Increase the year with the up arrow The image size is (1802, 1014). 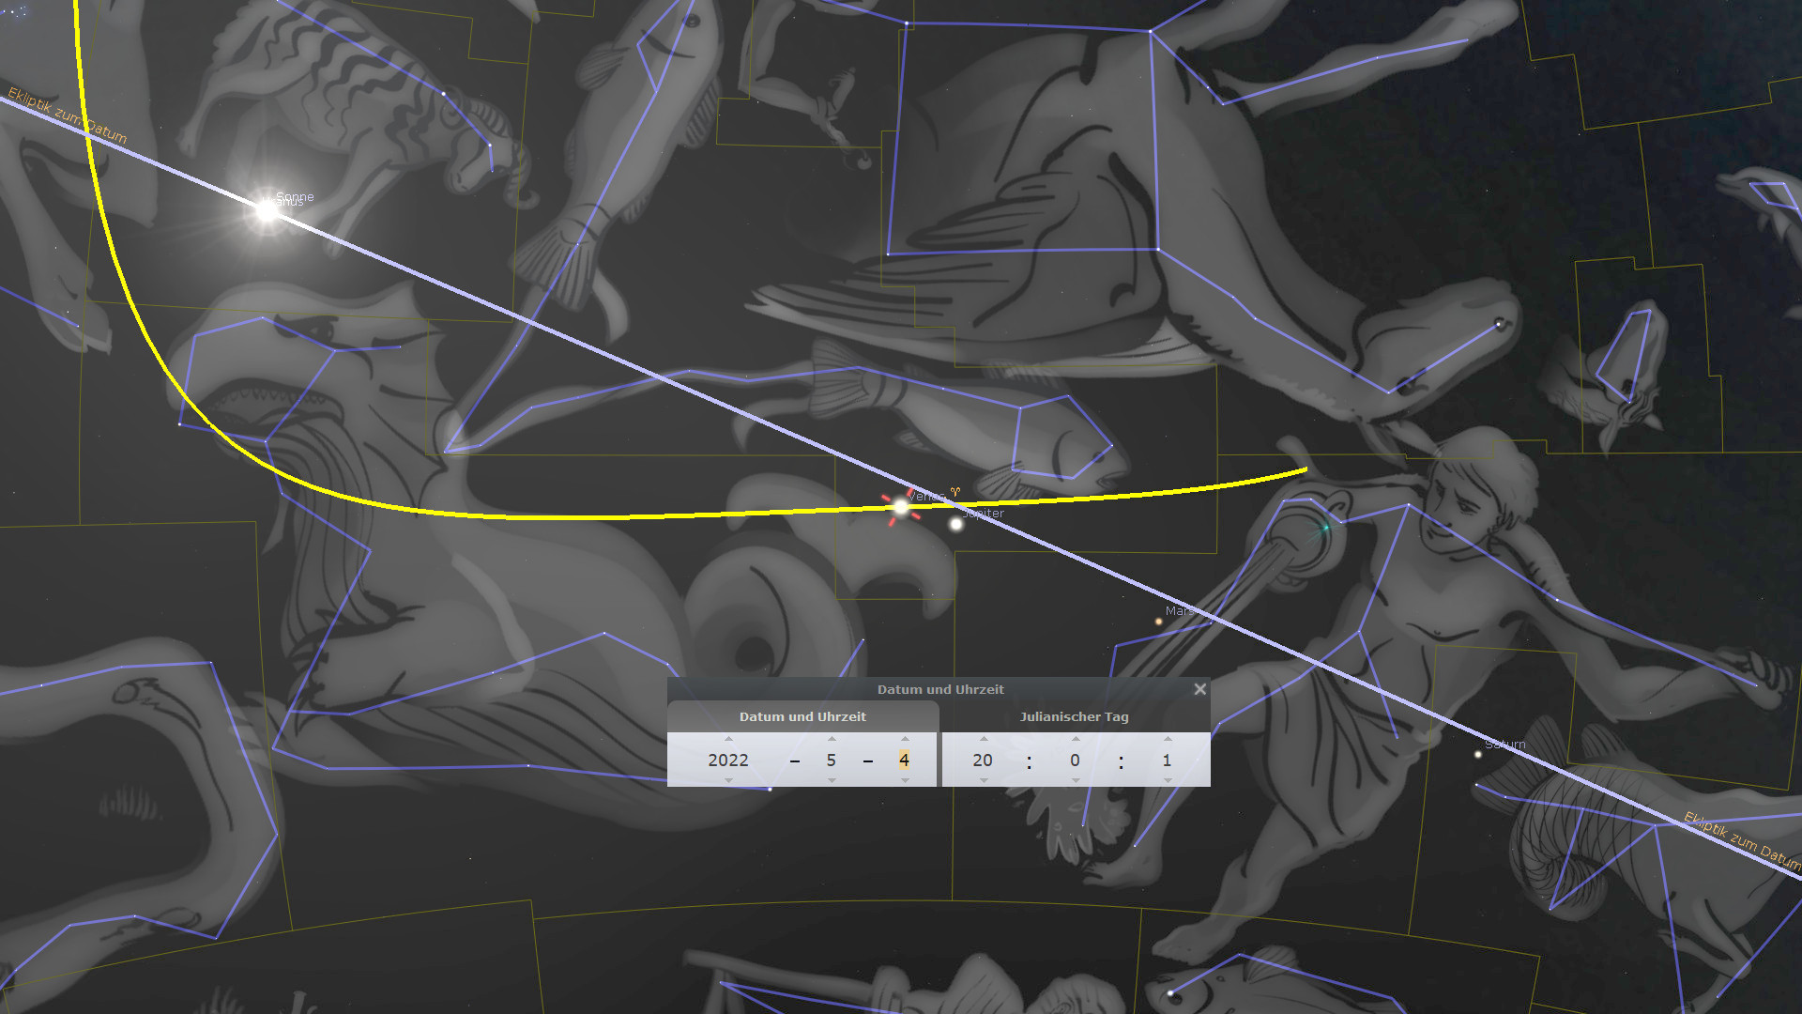tap(728, 739)
